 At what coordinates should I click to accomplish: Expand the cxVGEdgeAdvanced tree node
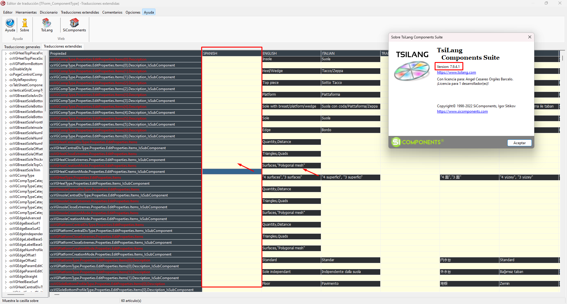pos(6,218)
